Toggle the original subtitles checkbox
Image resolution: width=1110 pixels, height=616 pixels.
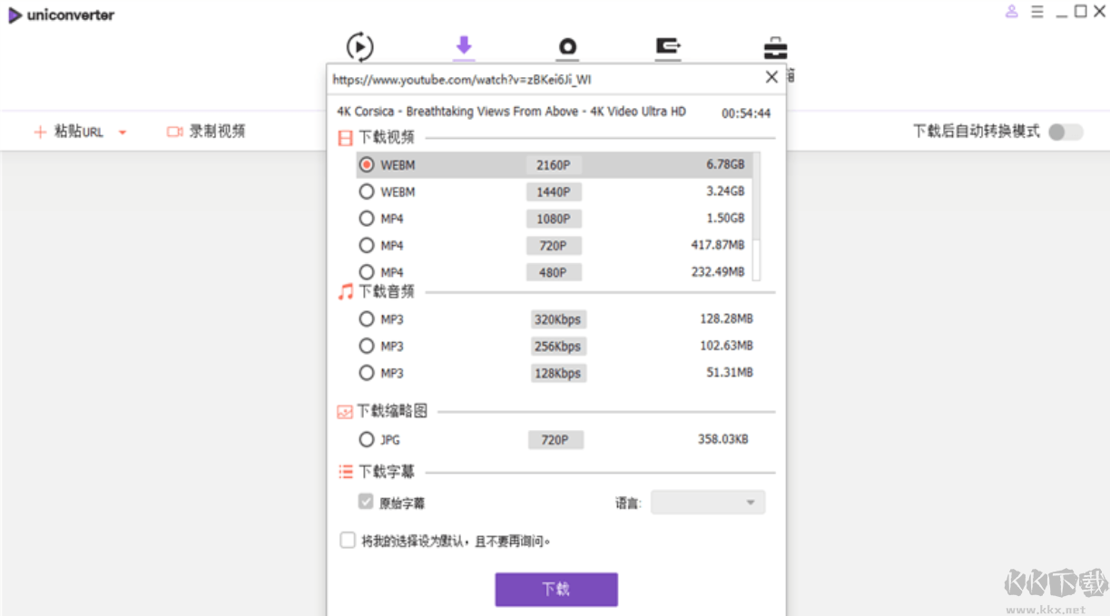click(x=366, y=502)
